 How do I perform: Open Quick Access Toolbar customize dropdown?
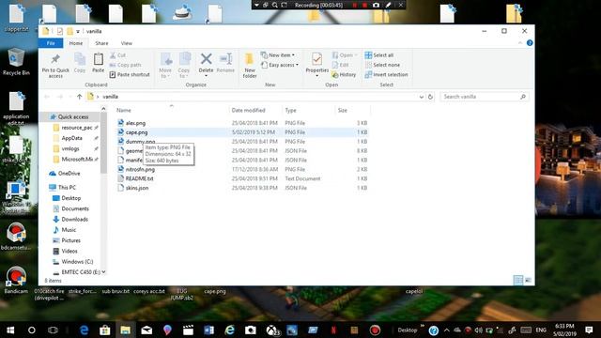tap(78, 31)
